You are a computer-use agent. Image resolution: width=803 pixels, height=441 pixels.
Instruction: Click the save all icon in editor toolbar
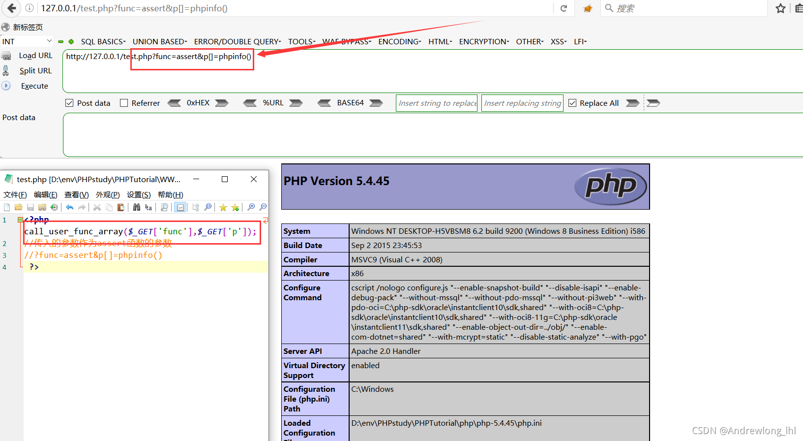[x=42, y=207]
